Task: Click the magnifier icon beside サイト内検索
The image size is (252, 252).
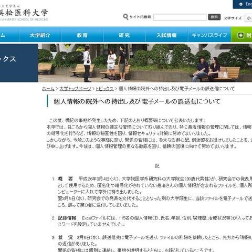Action: click(125, 17)
